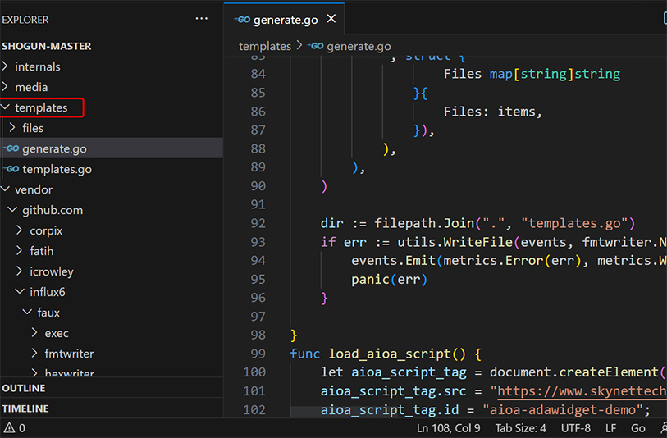Click Go file icon beside templates.go
Image resolution: width=667 pixels, height=438 pixels.
[x=11, y=169]
